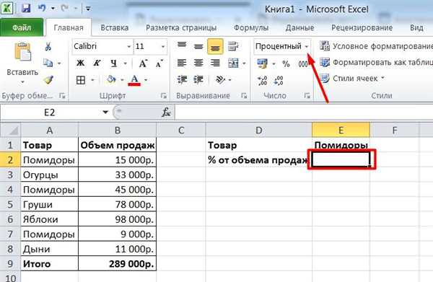Open the Вставка ribbon tab
The image size is (433, 282).
115,28
